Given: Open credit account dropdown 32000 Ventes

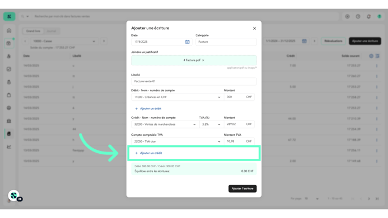Looking at the screenshot, I should [165, 124].
